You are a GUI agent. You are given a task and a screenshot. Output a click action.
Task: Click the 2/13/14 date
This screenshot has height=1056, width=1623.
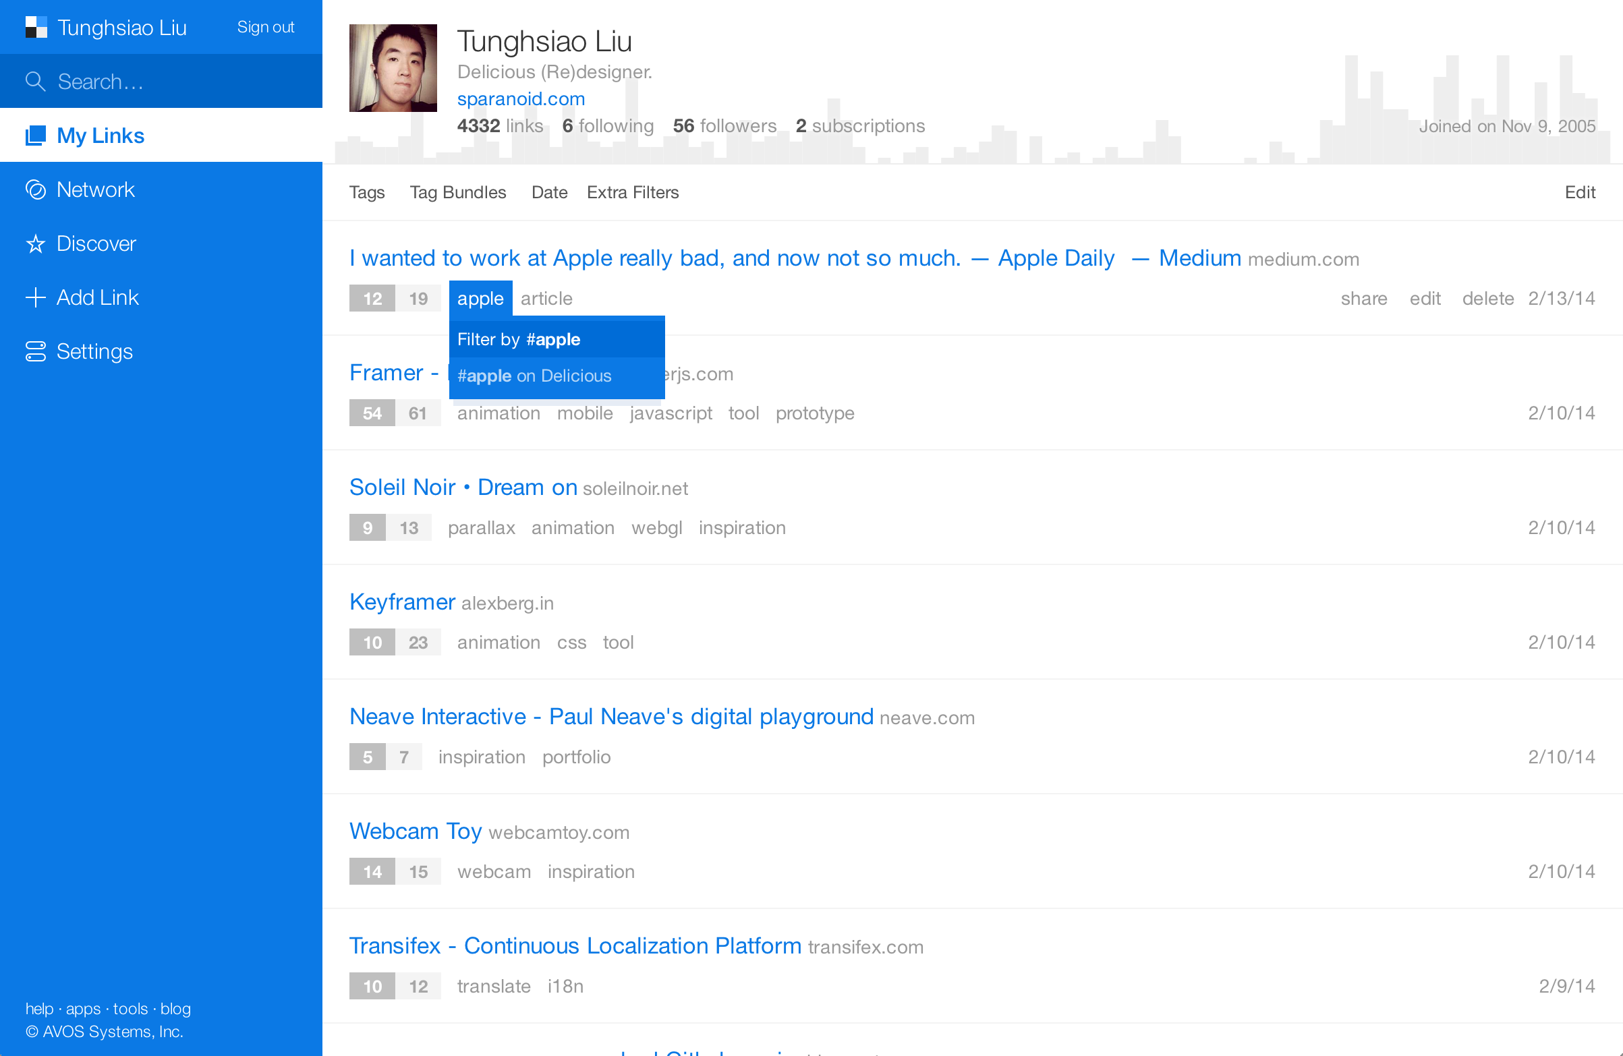pos(1561,299)
